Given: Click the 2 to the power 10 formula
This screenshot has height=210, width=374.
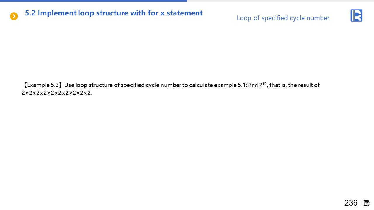Looking at the screenshot, I should click(x=263, y=85).
